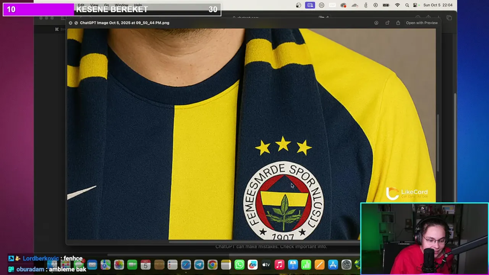Screen dimensions: 489x275
Task: Open Reminders from the Dock
Action: (x=172, y=265)
